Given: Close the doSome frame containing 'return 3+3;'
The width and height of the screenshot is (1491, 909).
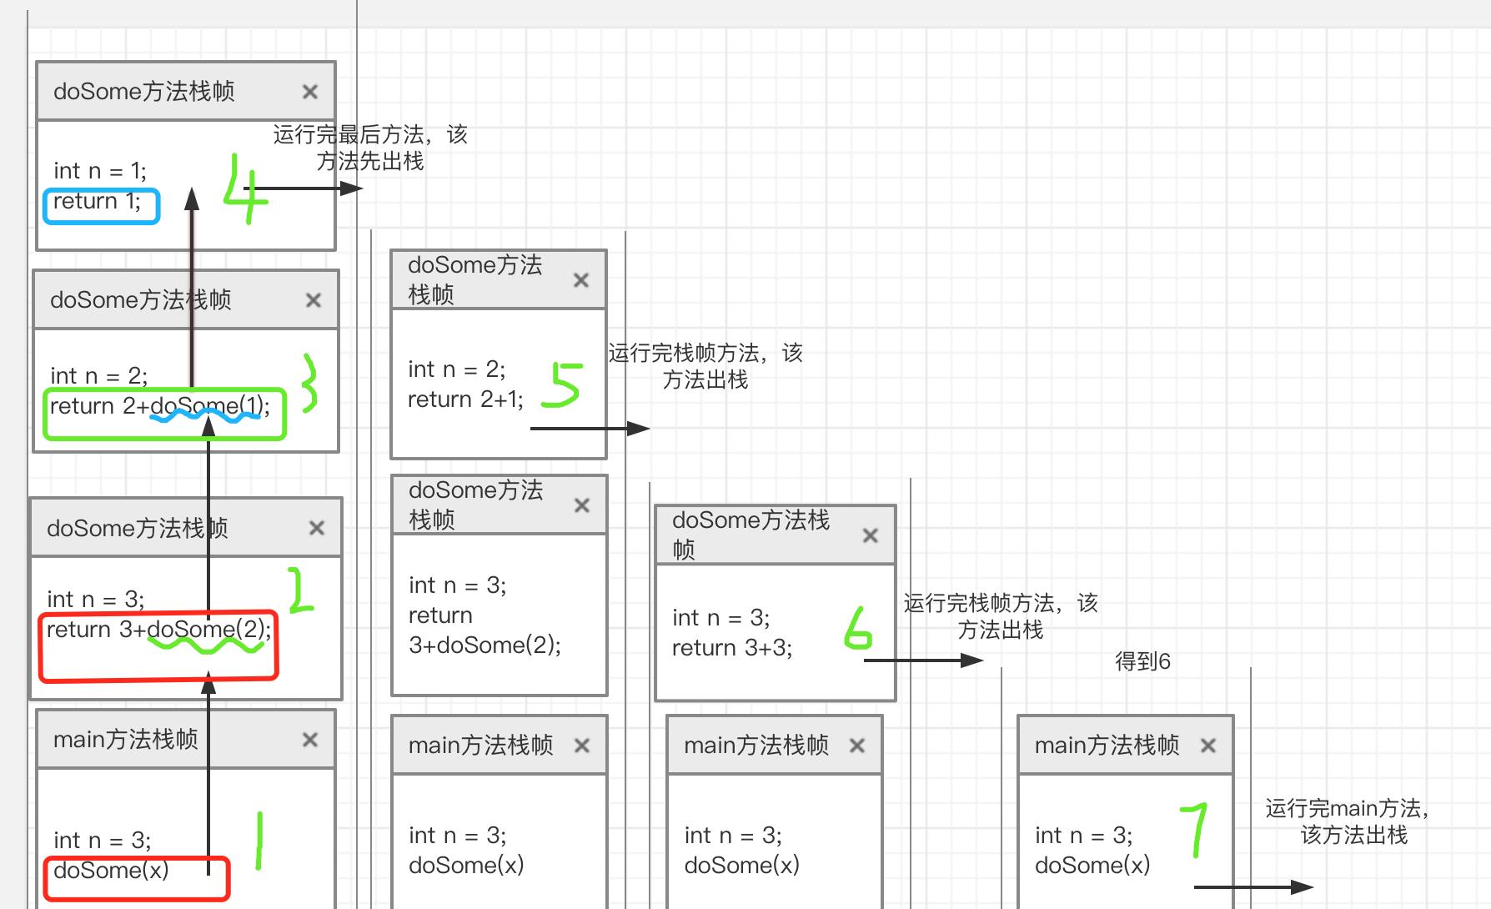Looking at the screenshot, I should (871, 535).
